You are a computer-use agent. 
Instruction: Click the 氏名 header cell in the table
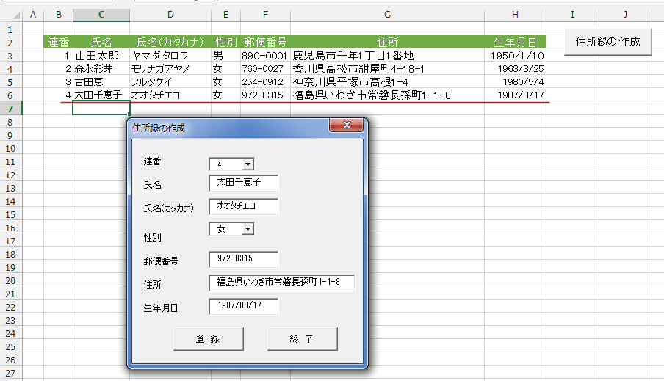[x=101, y=43]
